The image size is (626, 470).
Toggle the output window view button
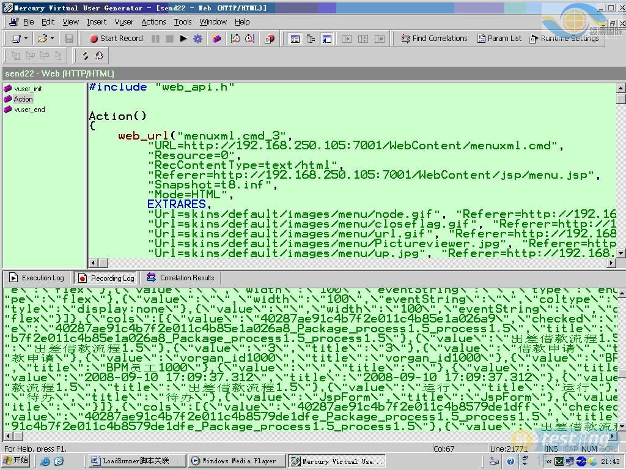click(327, 39)
